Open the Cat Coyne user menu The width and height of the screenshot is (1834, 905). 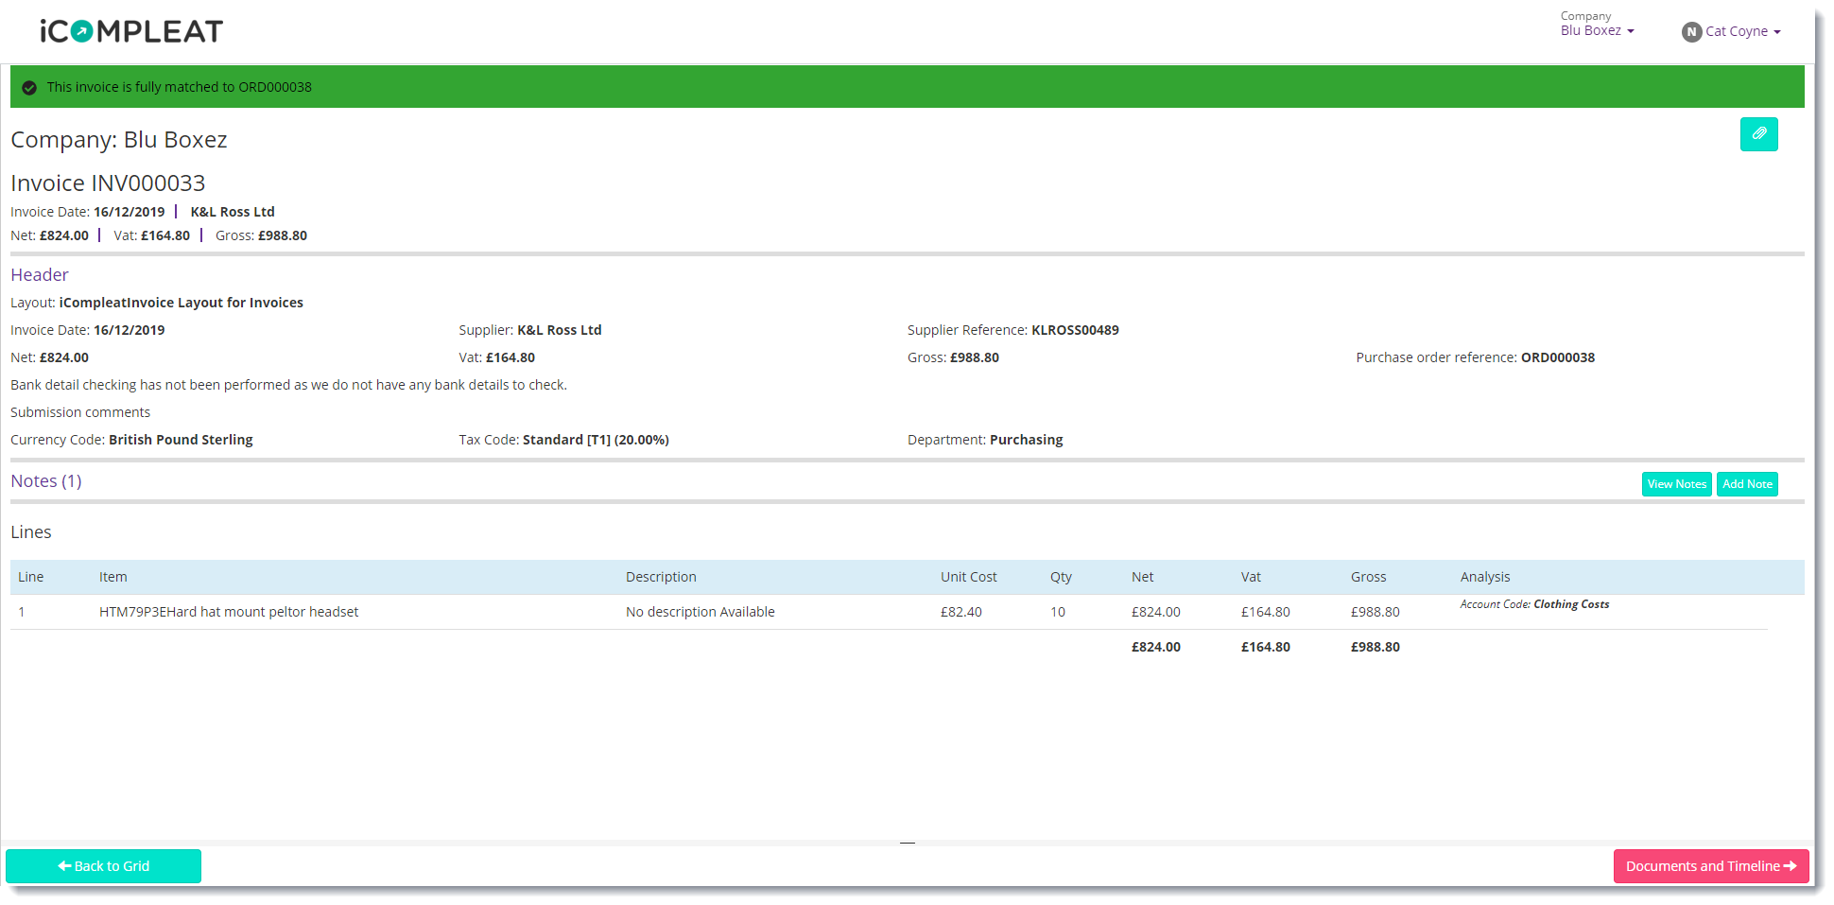click(x=1742, y=31)
